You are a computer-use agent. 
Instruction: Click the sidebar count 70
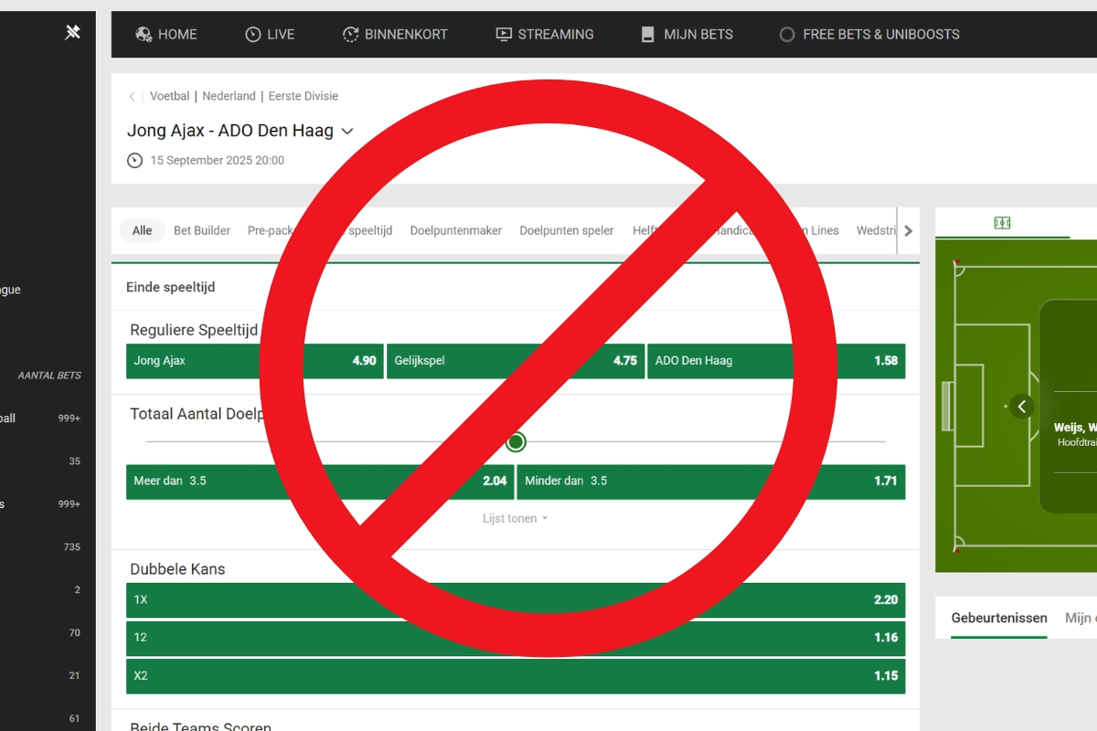(75, 633)
